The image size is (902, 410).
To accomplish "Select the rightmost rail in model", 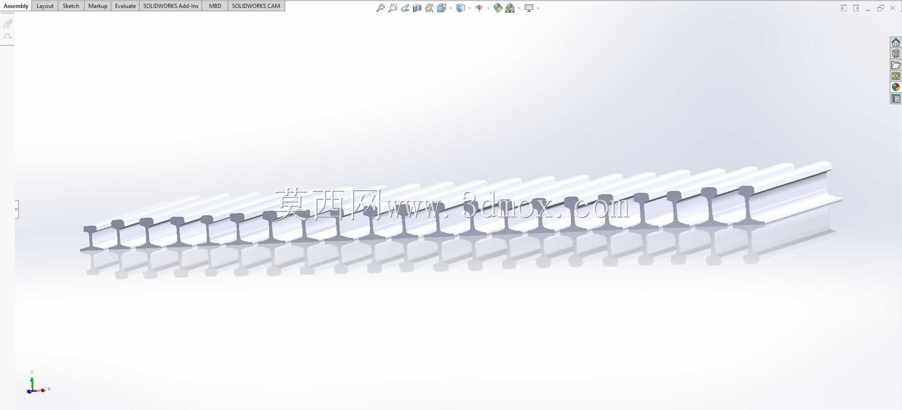I will pyautogui.click(x=794, y=193).
